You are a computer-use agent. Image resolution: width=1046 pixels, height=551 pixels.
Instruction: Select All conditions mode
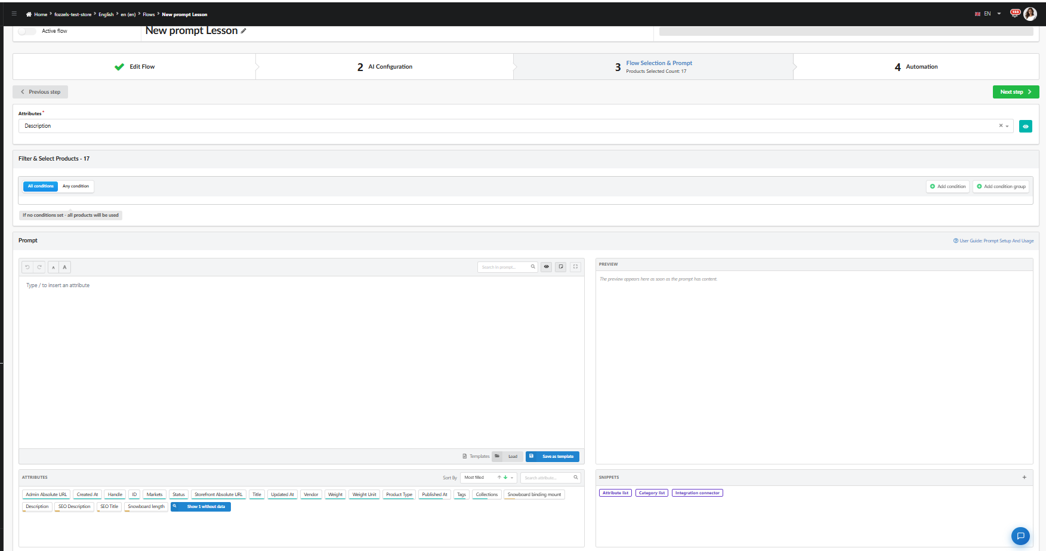41,186
